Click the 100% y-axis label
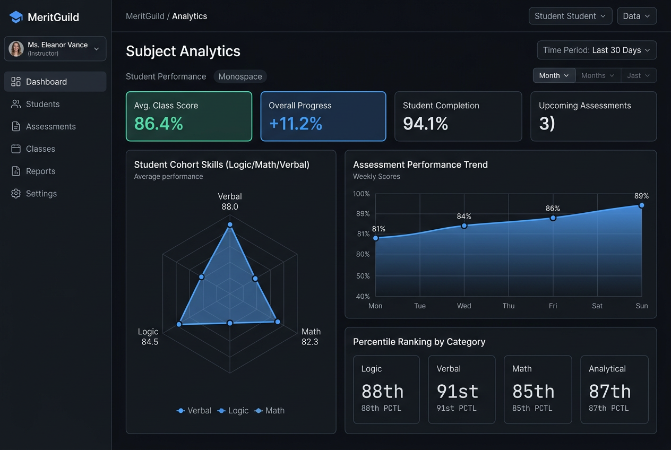 coord(362,194)
